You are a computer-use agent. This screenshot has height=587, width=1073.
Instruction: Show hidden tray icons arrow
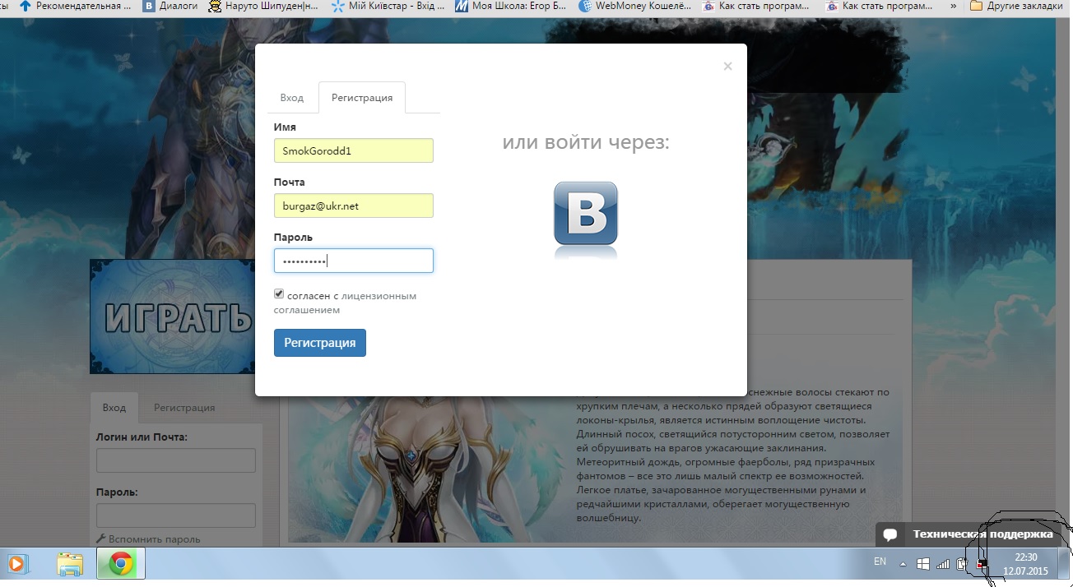click(903, 564)
